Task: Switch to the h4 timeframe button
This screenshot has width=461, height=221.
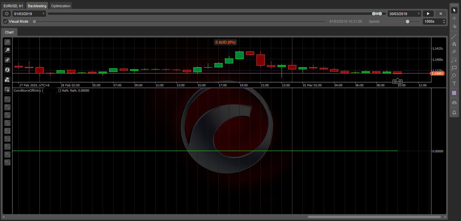Action: coord(7,139)
